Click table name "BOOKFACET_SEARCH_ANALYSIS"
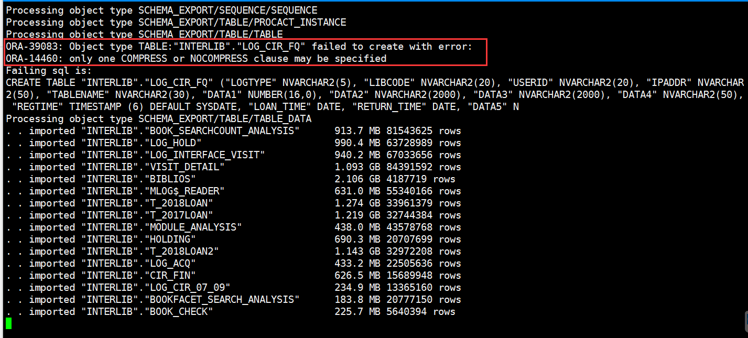 [x=222, y=300]
